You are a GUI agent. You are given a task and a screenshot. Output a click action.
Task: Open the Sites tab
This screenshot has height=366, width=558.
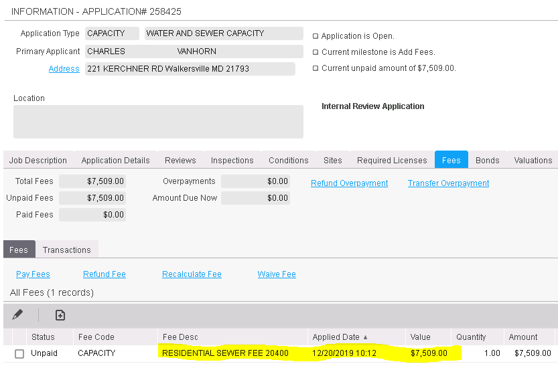point(333,161)
